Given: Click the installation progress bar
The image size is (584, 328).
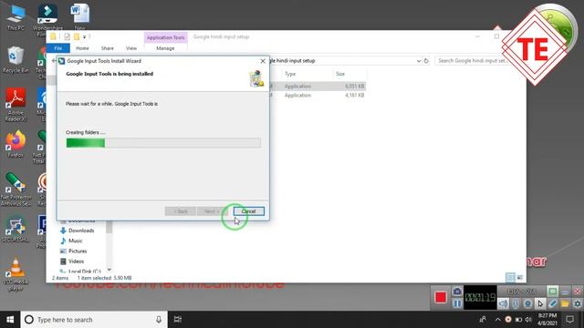Looking at the screenshot, I should [163, 143].
